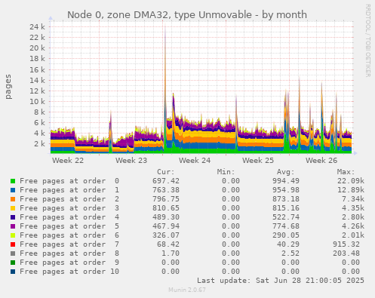Click the graph title 'Node 0, zone DMA32'
Screen dimensions: 375x298
pyautogui.click(x=187, y=15)
